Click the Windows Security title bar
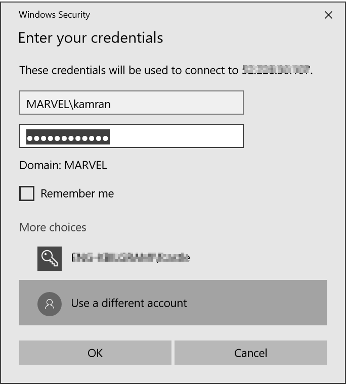The height and width of the screenshot is (390, 346). point(152,15)
